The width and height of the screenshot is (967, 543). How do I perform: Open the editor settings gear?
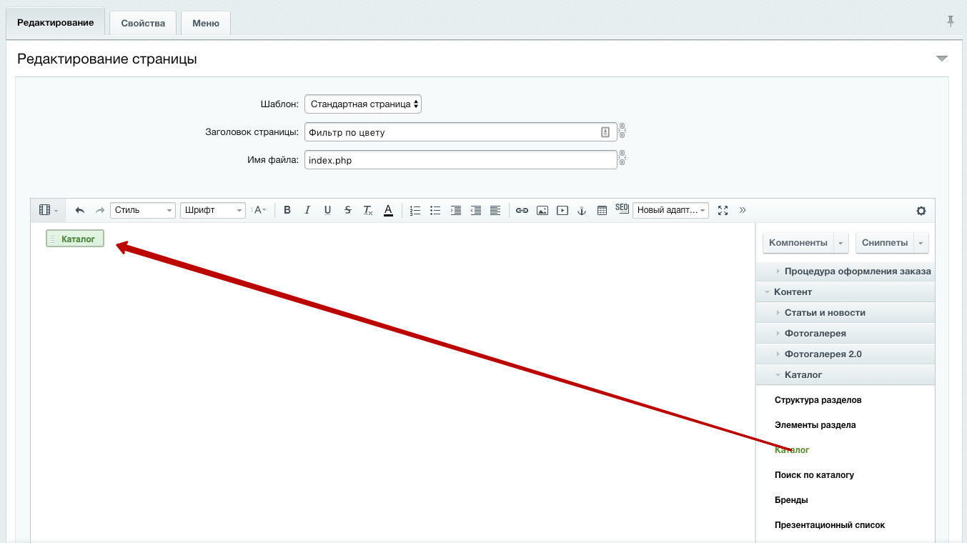click(x=921, y=211)
